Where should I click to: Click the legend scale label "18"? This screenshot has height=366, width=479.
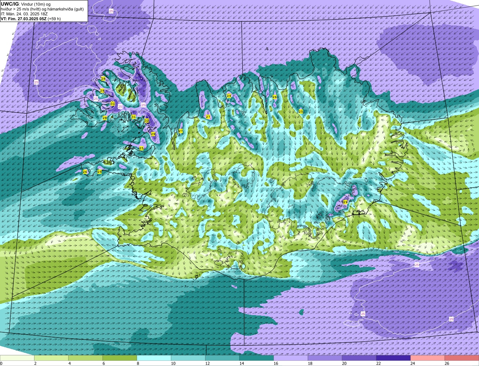(x=310, y=363)
